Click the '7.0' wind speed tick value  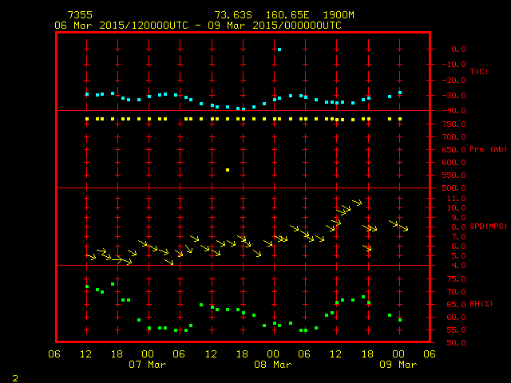click(x=458, y=237)
